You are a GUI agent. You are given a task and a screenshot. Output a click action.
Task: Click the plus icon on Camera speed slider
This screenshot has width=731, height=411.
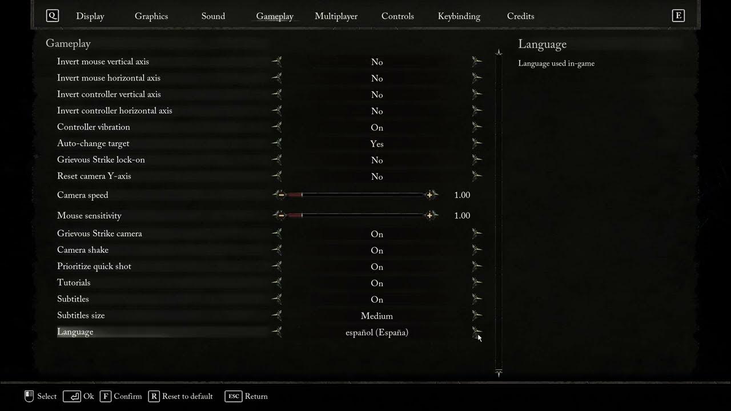431,195
